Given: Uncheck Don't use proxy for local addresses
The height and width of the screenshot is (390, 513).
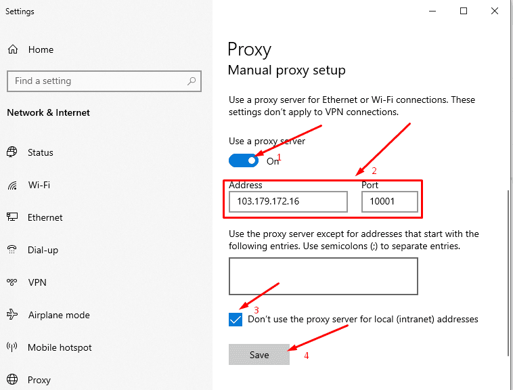Looking at the screenshot, I should [x=236, y=320].
